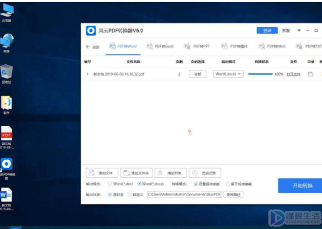The width and height of the screenshot is (322, 229).
Task: Click 打开文件 link in file row
Action: pos(293,74)
